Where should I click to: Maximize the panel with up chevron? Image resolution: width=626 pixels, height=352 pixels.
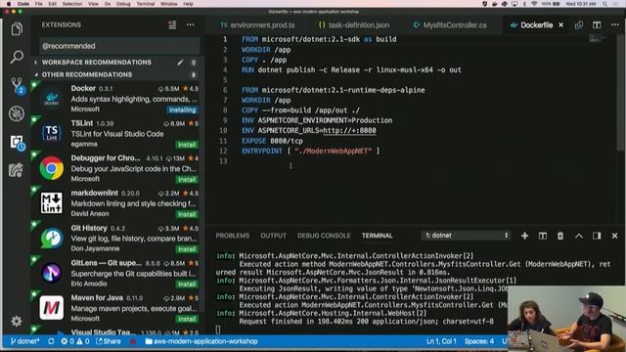click(578, 236)
